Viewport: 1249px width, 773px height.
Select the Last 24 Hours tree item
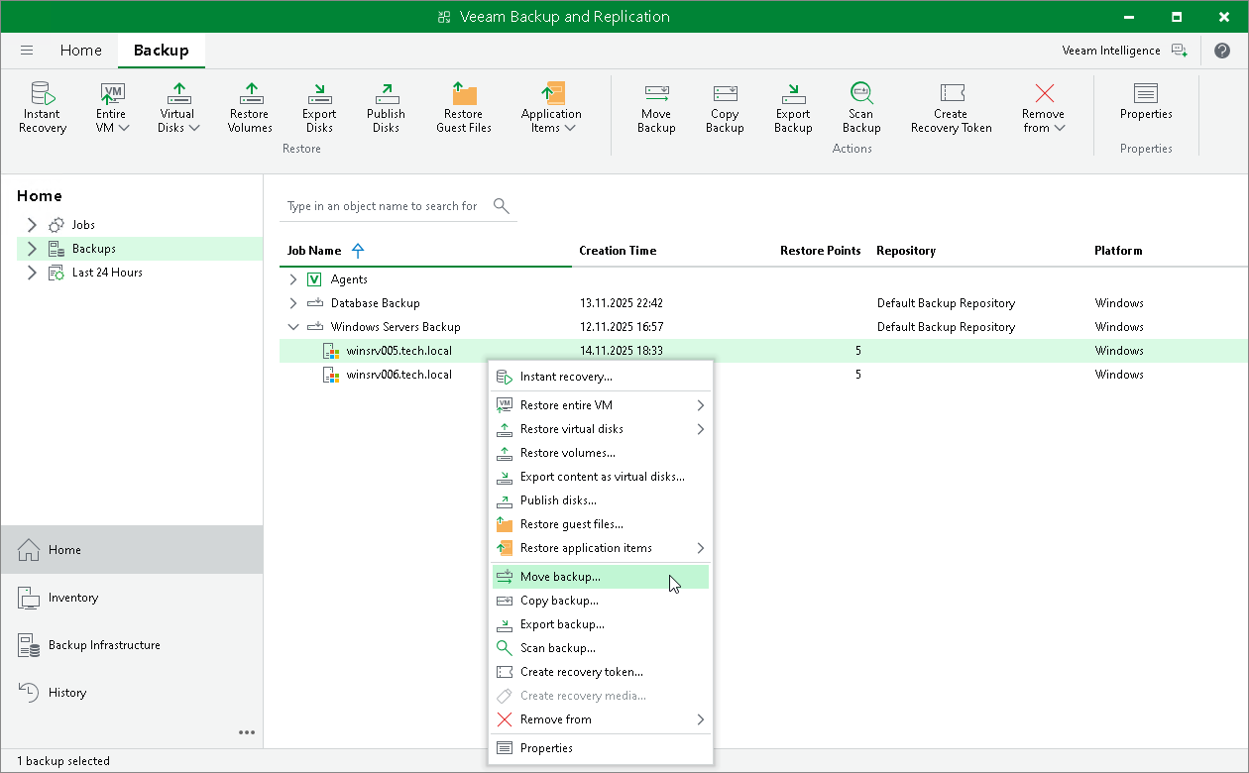pos(107,273)
